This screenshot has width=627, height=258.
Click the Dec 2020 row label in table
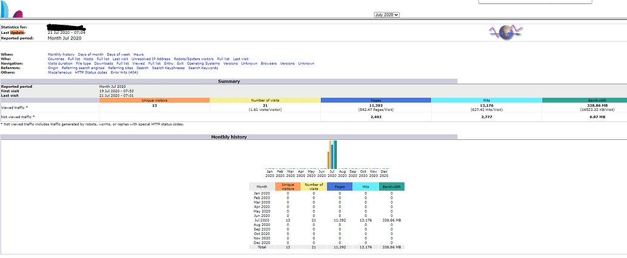point(262,243)
